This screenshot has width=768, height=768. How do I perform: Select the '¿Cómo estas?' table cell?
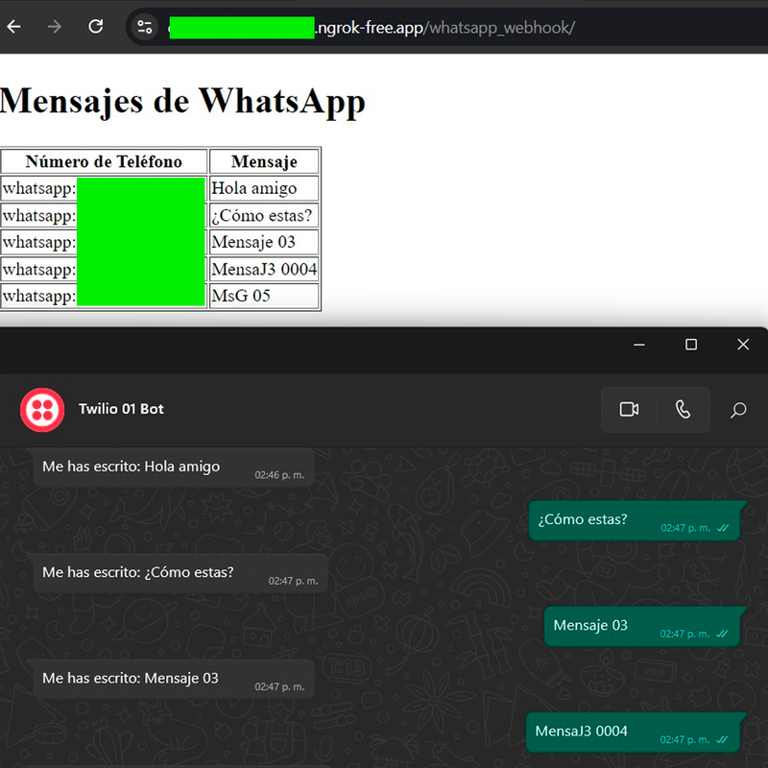pyautogui.click(x=264, y=215)
